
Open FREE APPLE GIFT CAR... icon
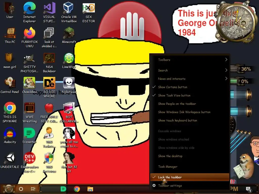click(49, 112)
